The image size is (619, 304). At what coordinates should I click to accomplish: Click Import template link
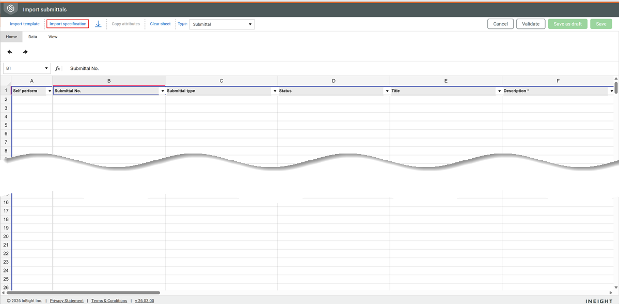(25, 24)
